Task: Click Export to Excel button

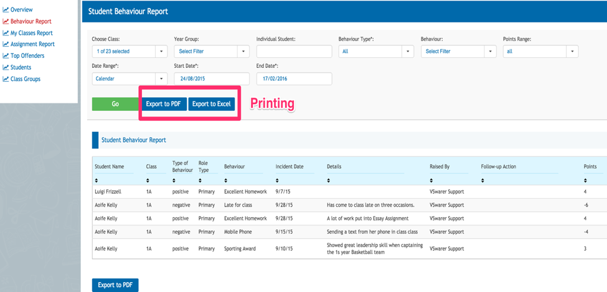Action: (x=212, y=104)
